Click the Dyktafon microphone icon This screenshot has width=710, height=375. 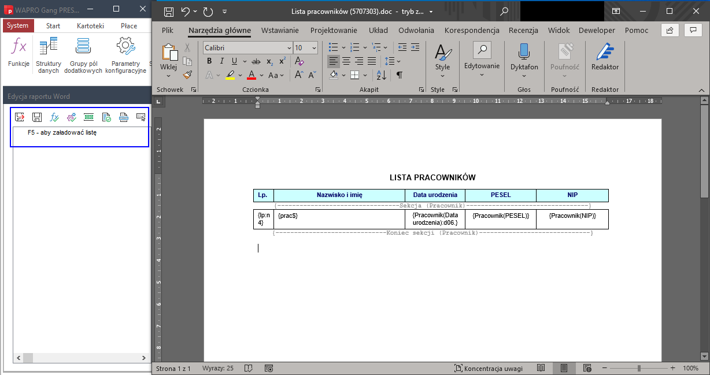[x=524, y=51]
